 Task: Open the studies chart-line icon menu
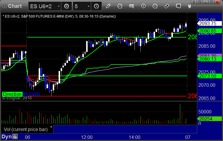click(120, 6)
